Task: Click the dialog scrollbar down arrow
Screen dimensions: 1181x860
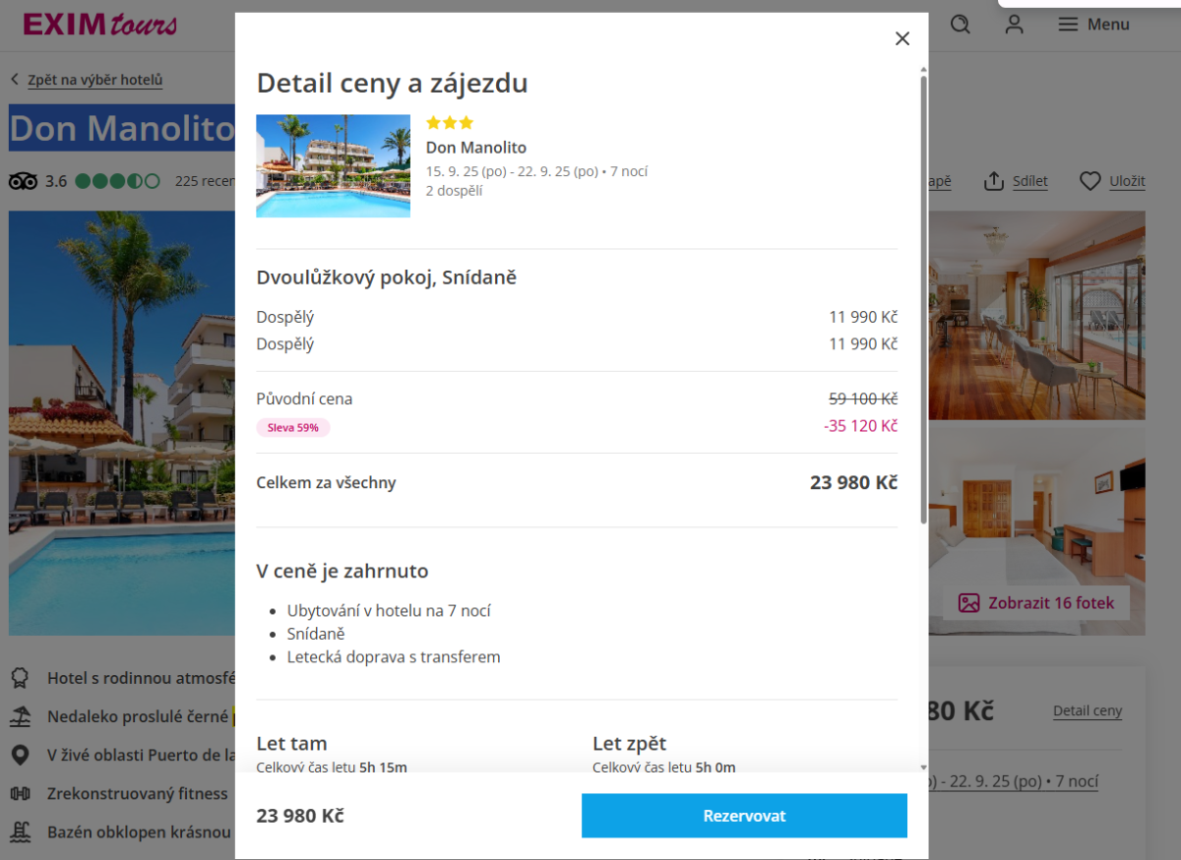Action: [923, 767]
